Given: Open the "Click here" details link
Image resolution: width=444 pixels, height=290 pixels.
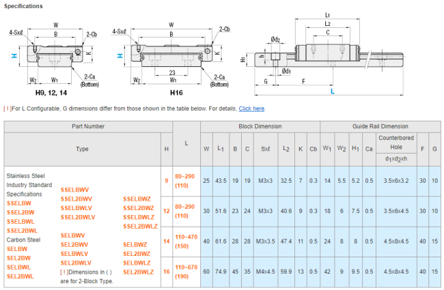Looking at the screenshot, I should (x=251, y=108).
